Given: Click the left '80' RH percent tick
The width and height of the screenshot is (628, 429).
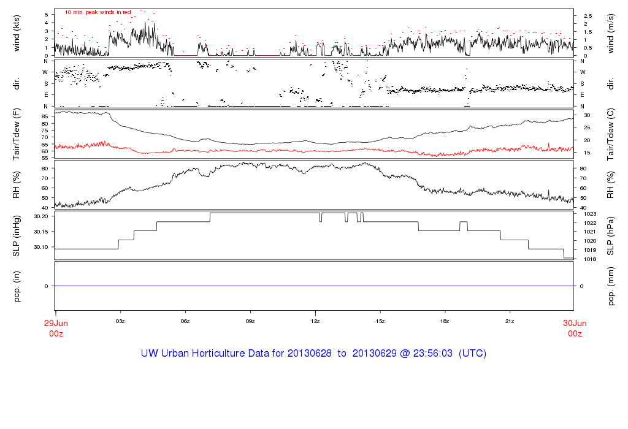Looking at the screenshot, I should pos(45,169).
